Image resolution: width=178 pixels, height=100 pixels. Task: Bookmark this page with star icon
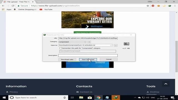[x=148, y=6]
